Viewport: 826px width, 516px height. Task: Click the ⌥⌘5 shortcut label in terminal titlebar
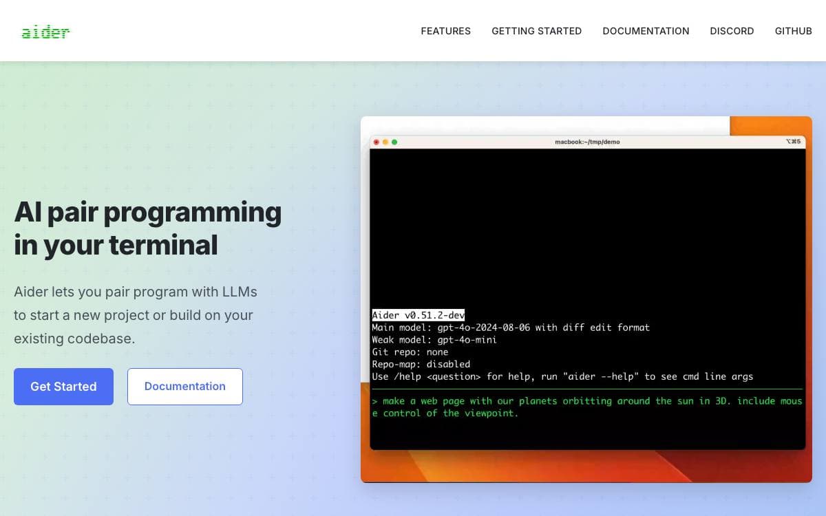click(793, 142)
